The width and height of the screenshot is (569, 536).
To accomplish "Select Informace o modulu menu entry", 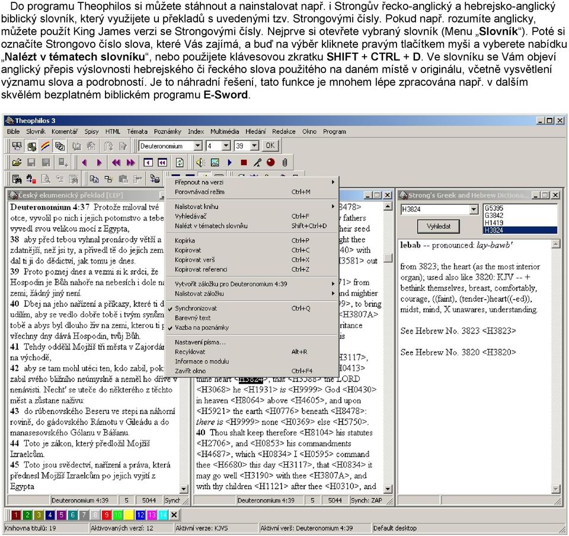I will point(251,361).
